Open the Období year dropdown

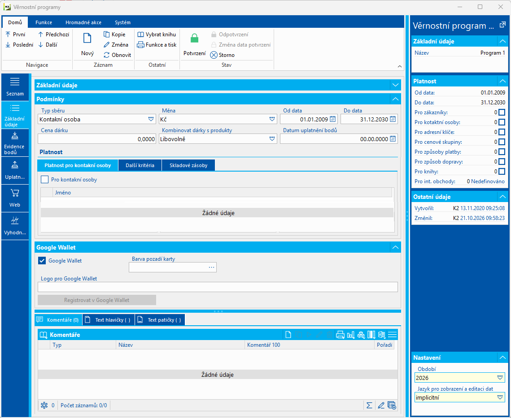point(500,378)
